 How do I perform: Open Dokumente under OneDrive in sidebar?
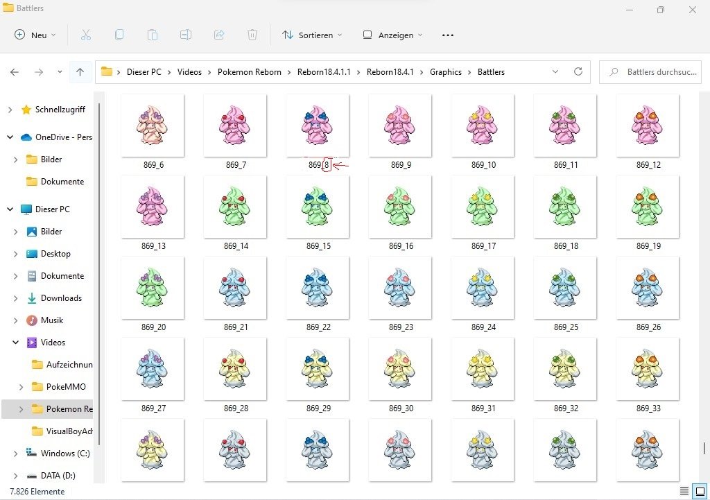coord(55,182)
